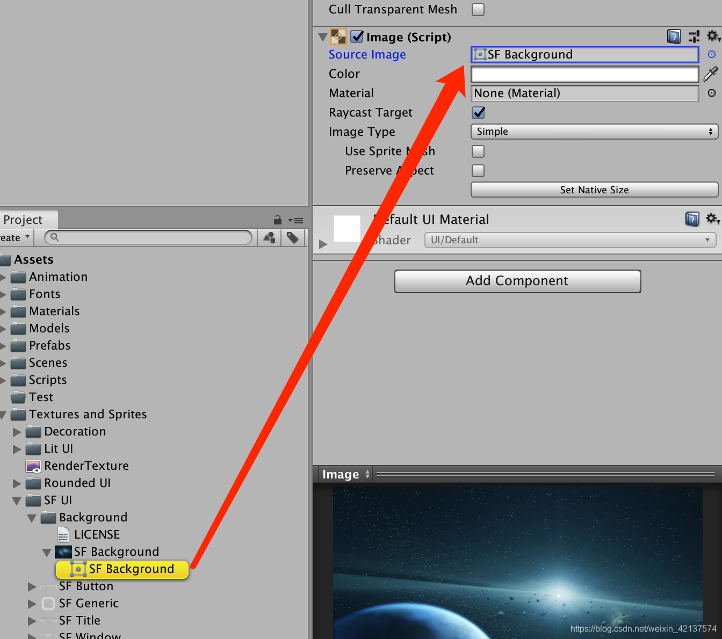This screenshot has width=722, height=639.
Task: Click the Default UI Material help icon
Action: click(x=692, y=219)
